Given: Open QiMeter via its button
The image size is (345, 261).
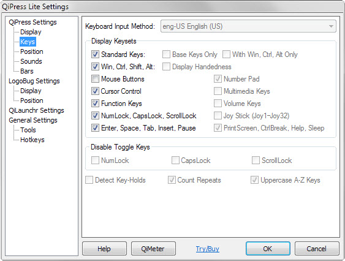Looking at the screenshot, I should (x=153, y=249).
